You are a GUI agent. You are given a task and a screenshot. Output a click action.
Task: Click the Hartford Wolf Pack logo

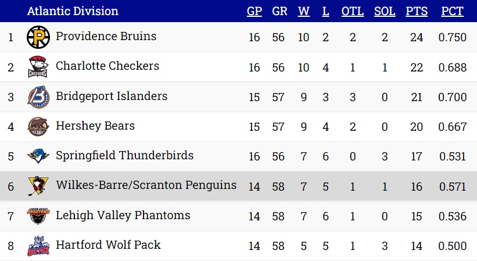click(38, 245)
